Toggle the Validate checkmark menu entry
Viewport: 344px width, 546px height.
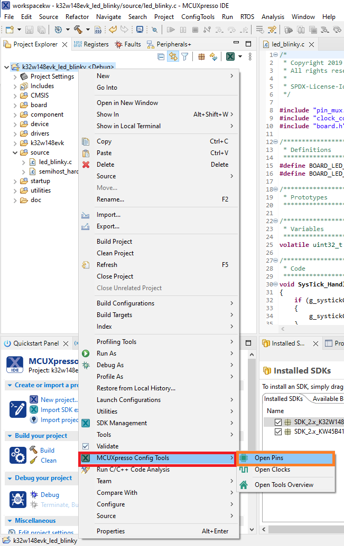[x=107, y=446]
